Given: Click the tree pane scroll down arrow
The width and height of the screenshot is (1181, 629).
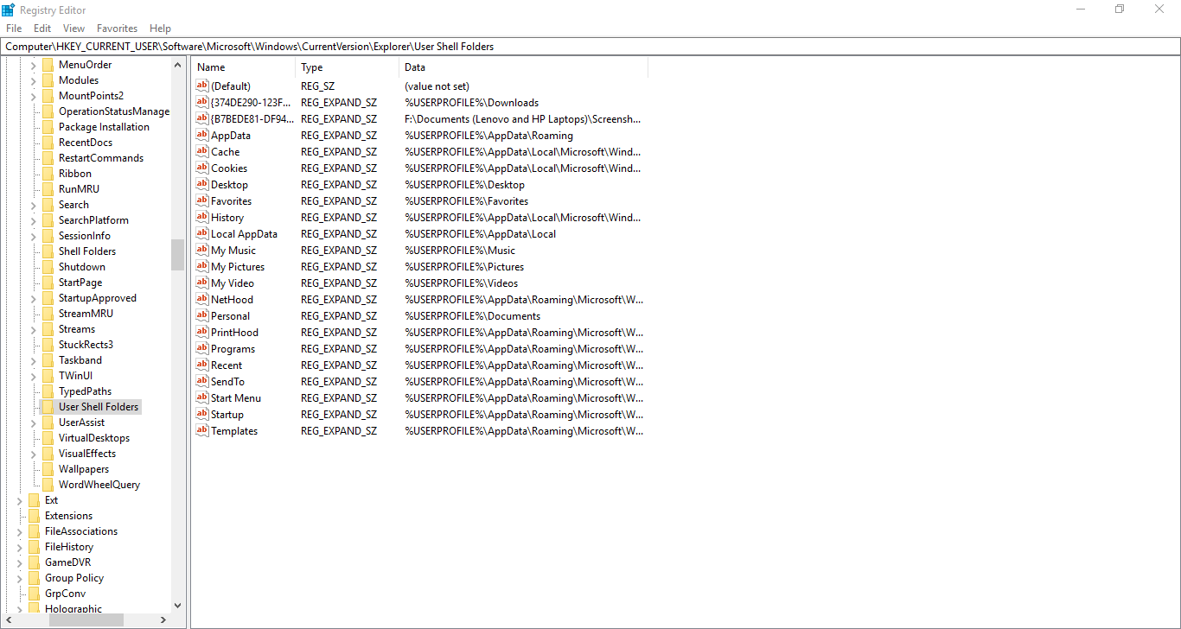Looking at the screenshot, I should click(177, 606).
